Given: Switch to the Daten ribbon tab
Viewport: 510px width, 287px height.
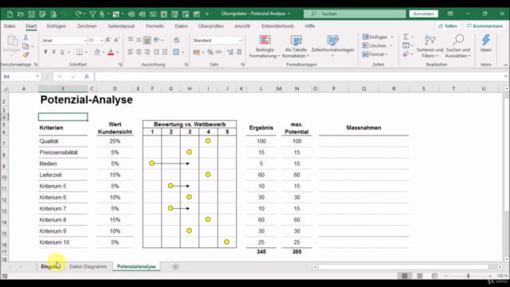Looking at the screenshot, I should 181,26.
